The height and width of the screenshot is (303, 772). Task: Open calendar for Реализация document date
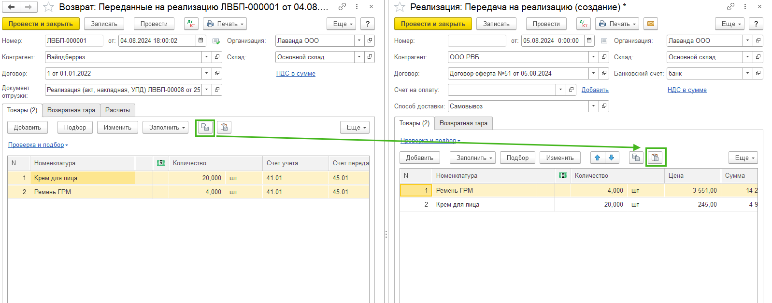pyautogui.click(x=589, y=41)
